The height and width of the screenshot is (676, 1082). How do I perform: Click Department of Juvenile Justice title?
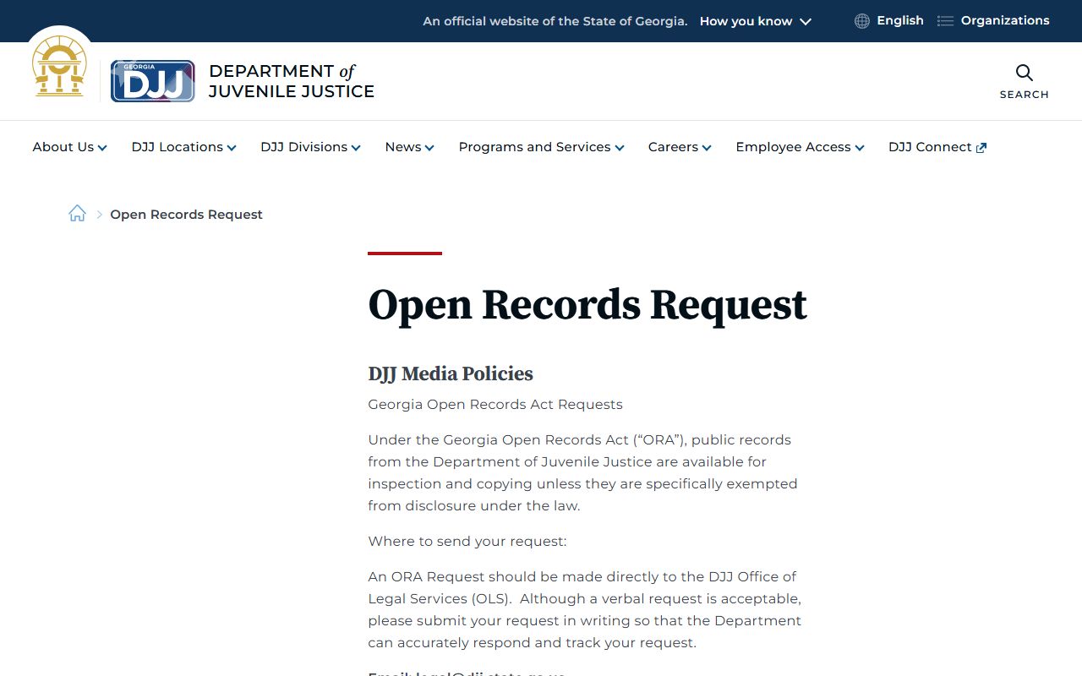point(292,81)
